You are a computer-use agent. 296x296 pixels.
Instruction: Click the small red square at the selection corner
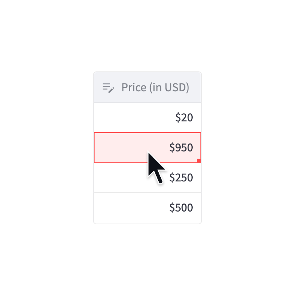199,161
